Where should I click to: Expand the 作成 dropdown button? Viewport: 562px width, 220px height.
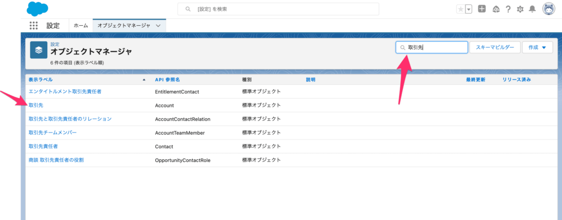pyautogui.click(x=537, y=48)
